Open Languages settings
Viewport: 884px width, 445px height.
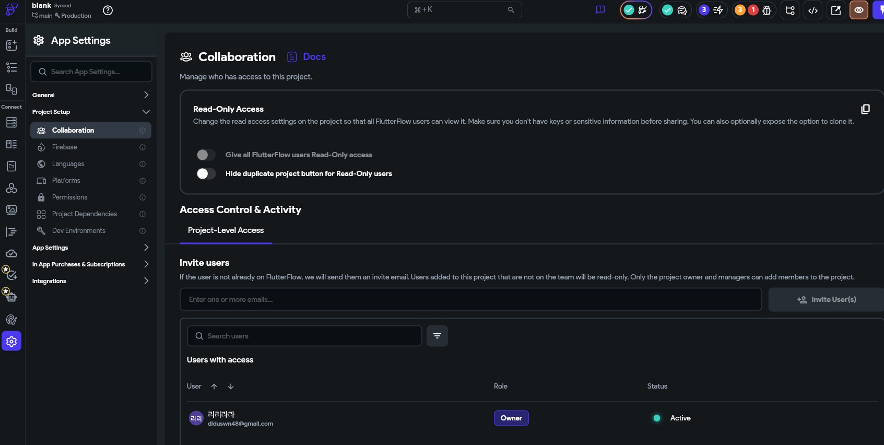coord(91,164)
